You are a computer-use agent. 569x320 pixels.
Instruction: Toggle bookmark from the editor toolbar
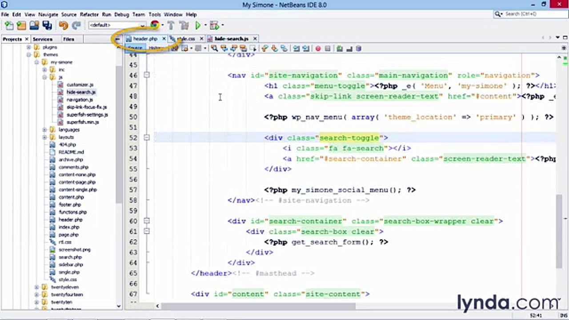pyautogui.click(x=284, y=48)
